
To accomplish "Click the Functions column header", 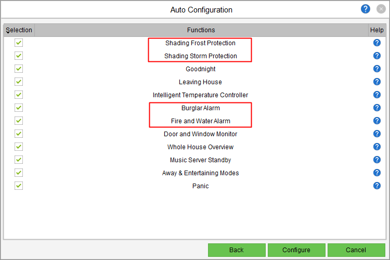I will click(201, 30).
